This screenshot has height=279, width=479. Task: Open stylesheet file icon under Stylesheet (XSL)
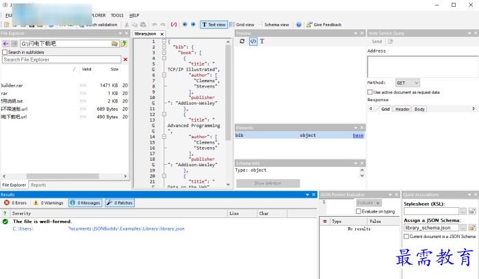(472, 211)
